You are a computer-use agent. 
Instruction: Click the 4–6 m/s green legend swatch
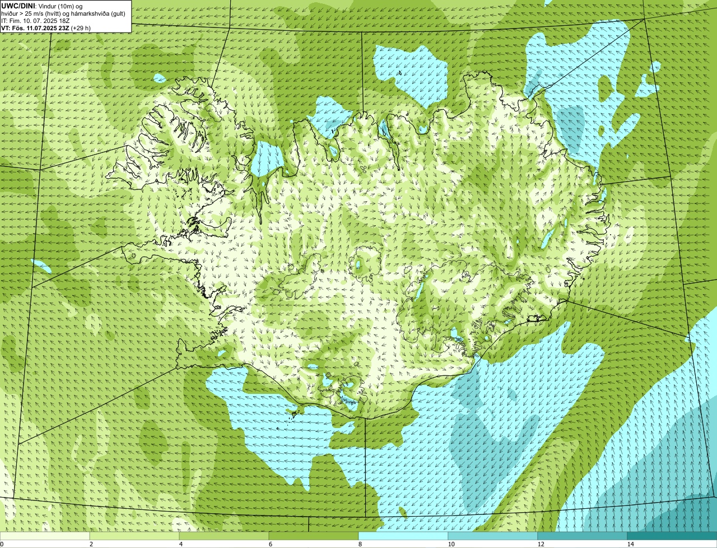pos(224,536)
